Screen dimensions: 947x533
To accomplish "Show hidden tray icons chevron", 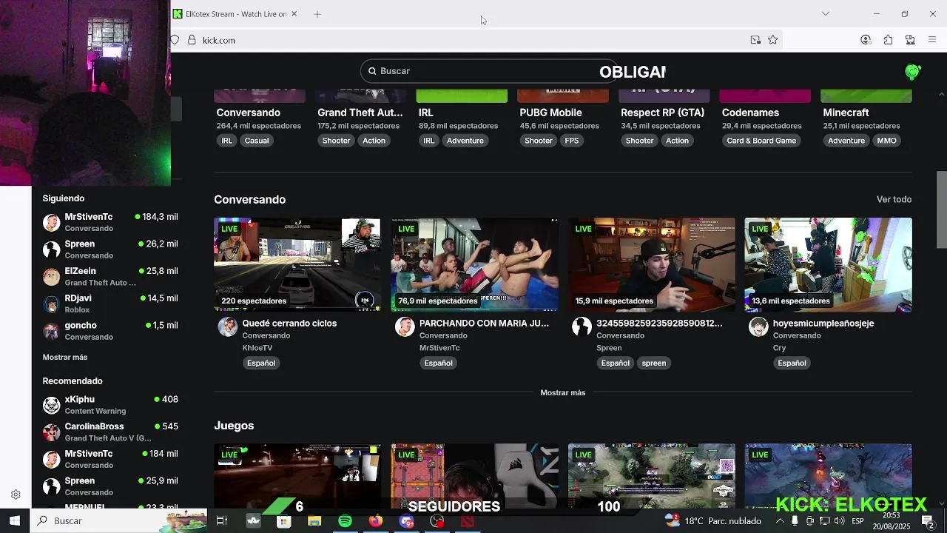I will [x=779, y=520].
